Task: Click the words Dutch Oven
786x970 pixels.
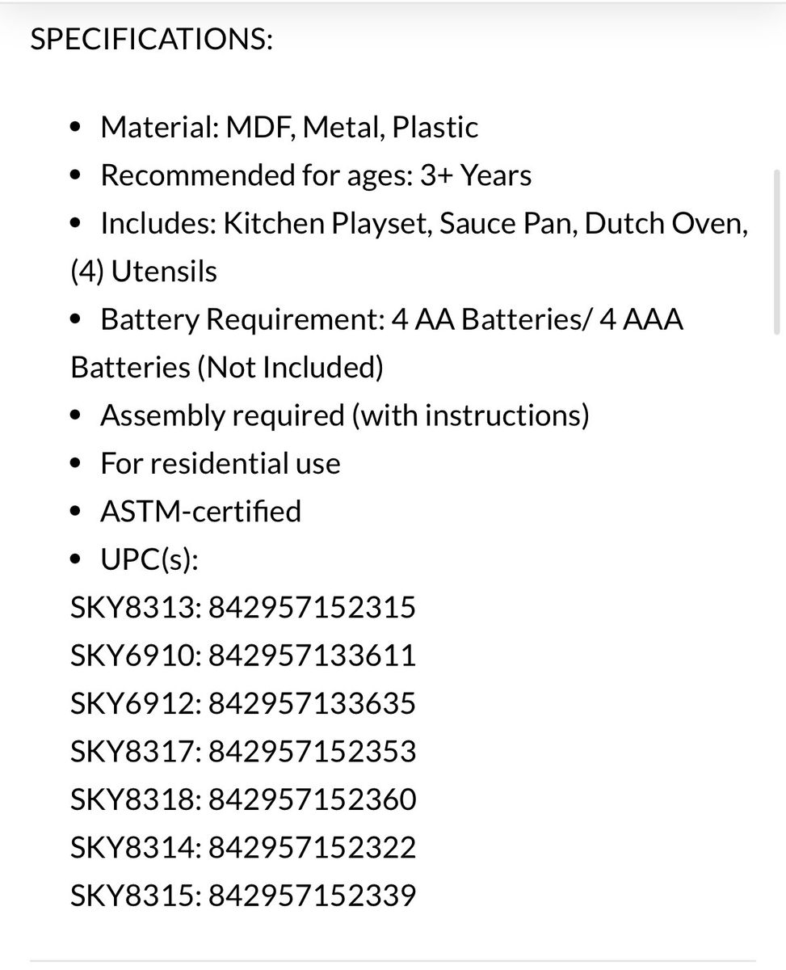Action: pos(661,224)
